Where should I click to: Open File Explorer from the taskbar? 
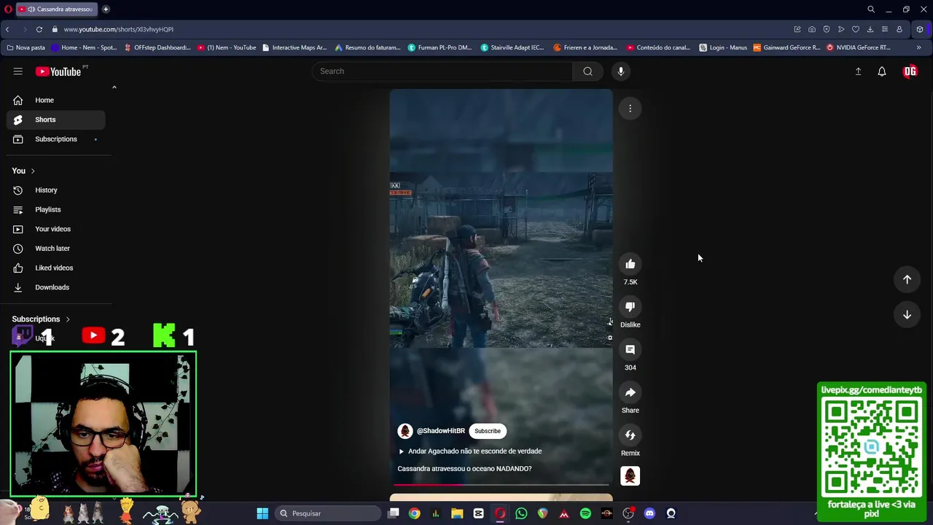point(457,513)
